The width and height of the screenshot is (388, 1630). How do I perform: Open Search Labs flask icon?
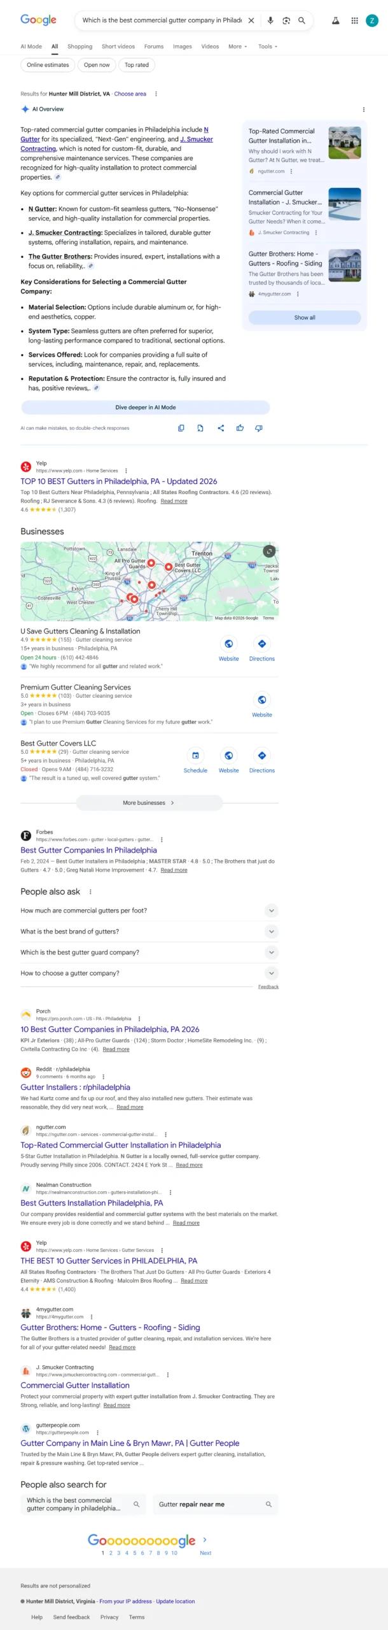point(335,20)
